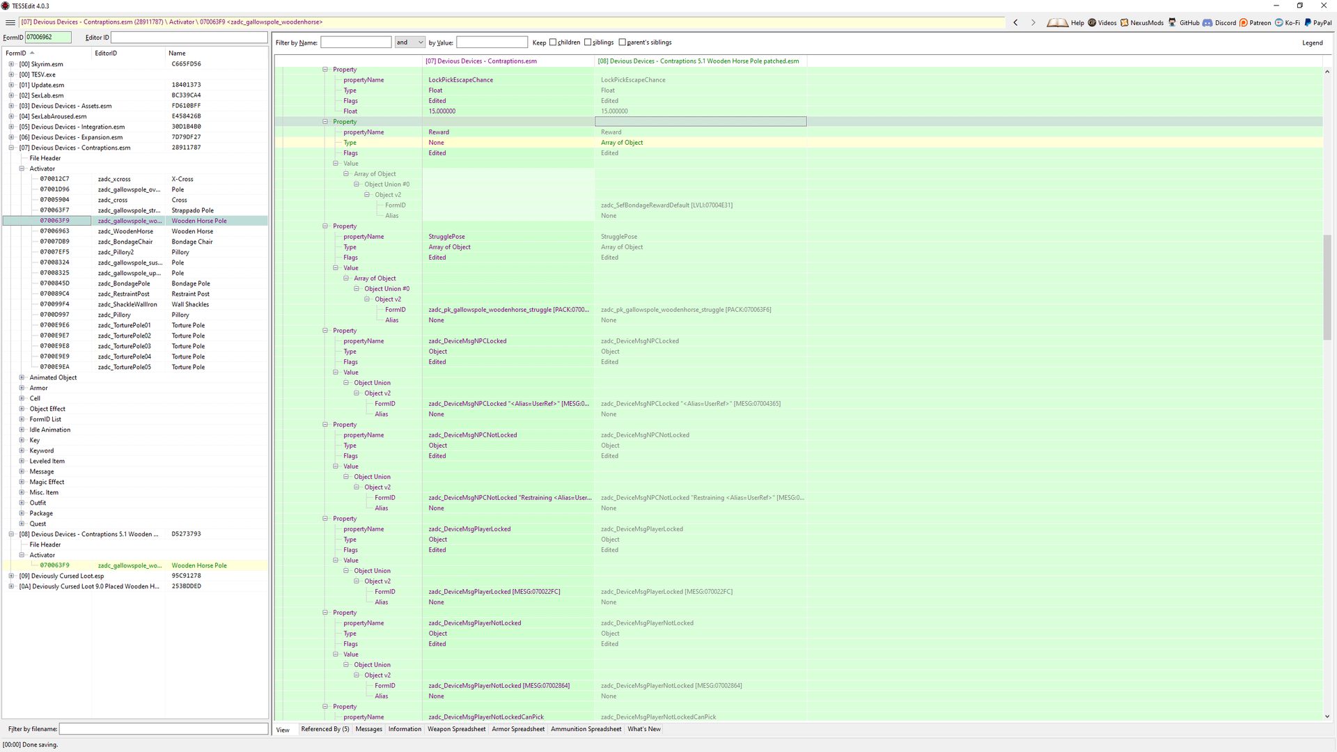
Task: Expand the [09] Deviously Cursed Loot.esp node
Action: 11,576
